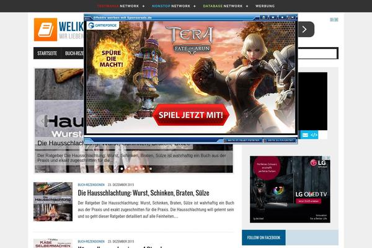Select the first slider pagination dot
Screen dimensions: 372x248
[x=122, y=169]
